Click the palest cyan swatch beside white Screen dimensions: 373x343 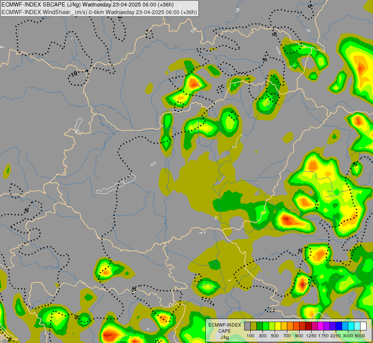(357, 326)
